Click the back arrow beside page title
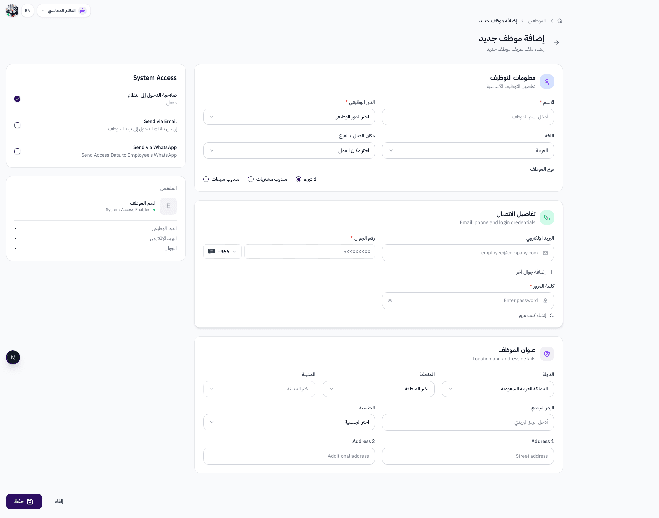The image size is (659, 518). pos(556,43)
